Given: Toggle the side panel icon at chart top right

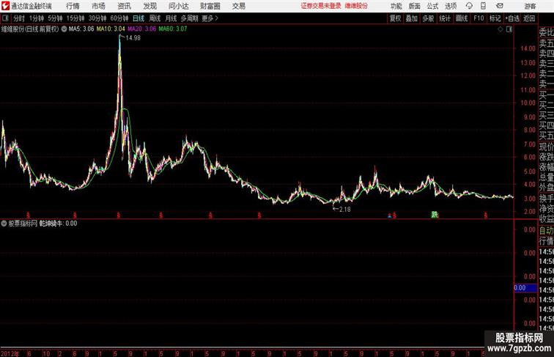Looking at the screenshot, I should coord(509,29).
